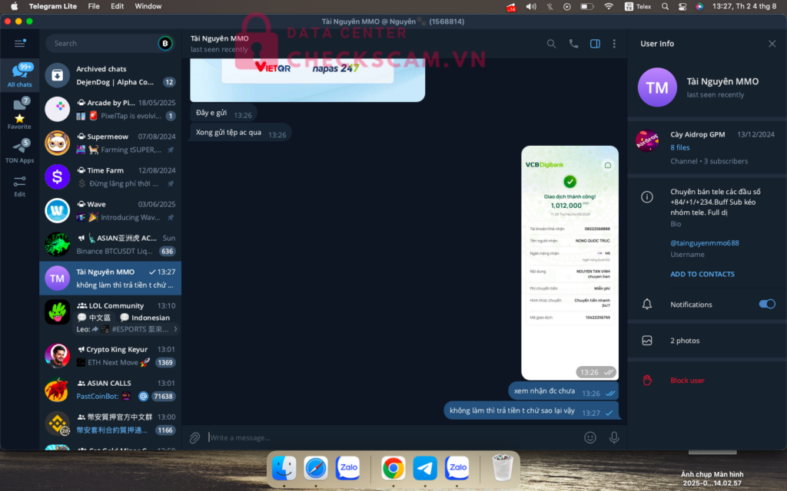The image size is (787, 491).
Task: Click the @tainguyenmmo688 username
Action: pyautogui.click(x=704, y=242)
